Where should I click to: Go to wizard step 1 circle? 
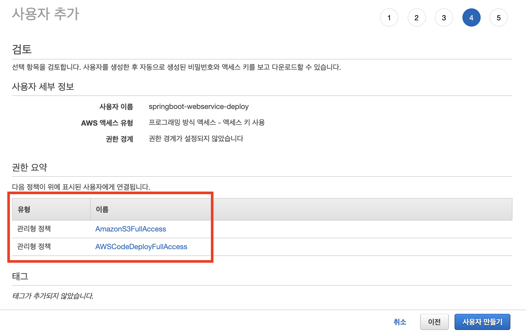389,18
